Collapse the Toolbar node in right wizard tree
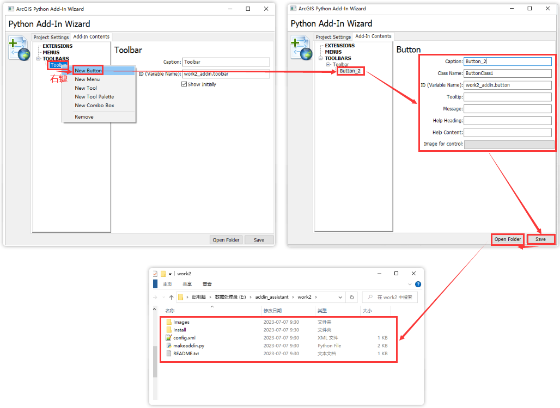The width and height of the screenshot is (560, 408). tap(327, 65)
